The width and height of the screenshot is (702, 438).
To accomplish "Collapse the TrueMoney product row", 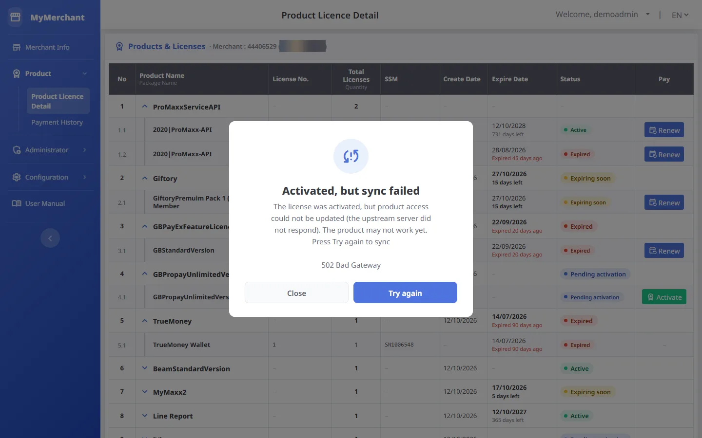I will click(145, 321).
